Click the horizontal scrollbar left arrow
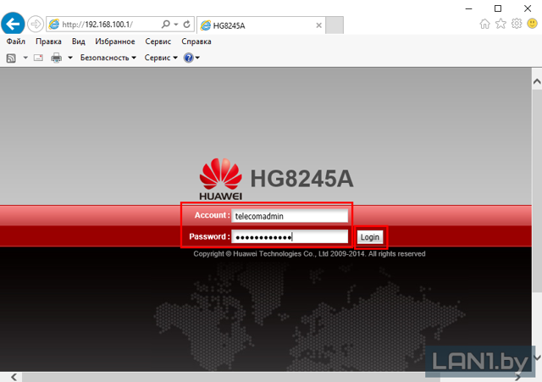 coord(14,377)
